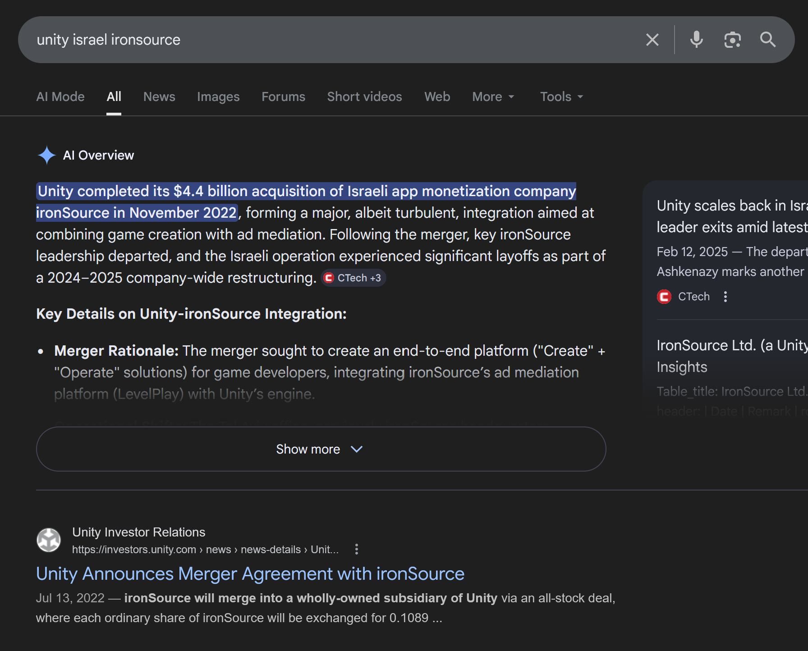Open the Tools dropdown menu
The height and width of the screenshot is (651, 808).
click(561, 96)
